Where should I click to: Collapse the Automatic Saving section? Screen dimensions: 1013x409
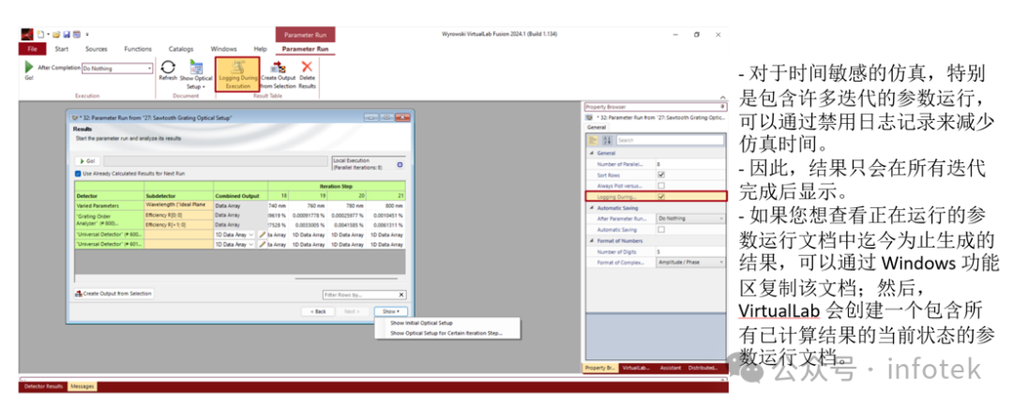(591, 208)
